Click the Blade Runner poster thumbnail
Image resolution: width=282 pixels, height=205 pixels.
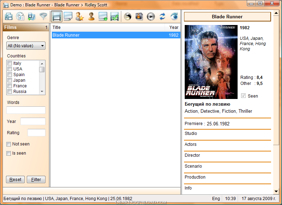pos(211,62)
